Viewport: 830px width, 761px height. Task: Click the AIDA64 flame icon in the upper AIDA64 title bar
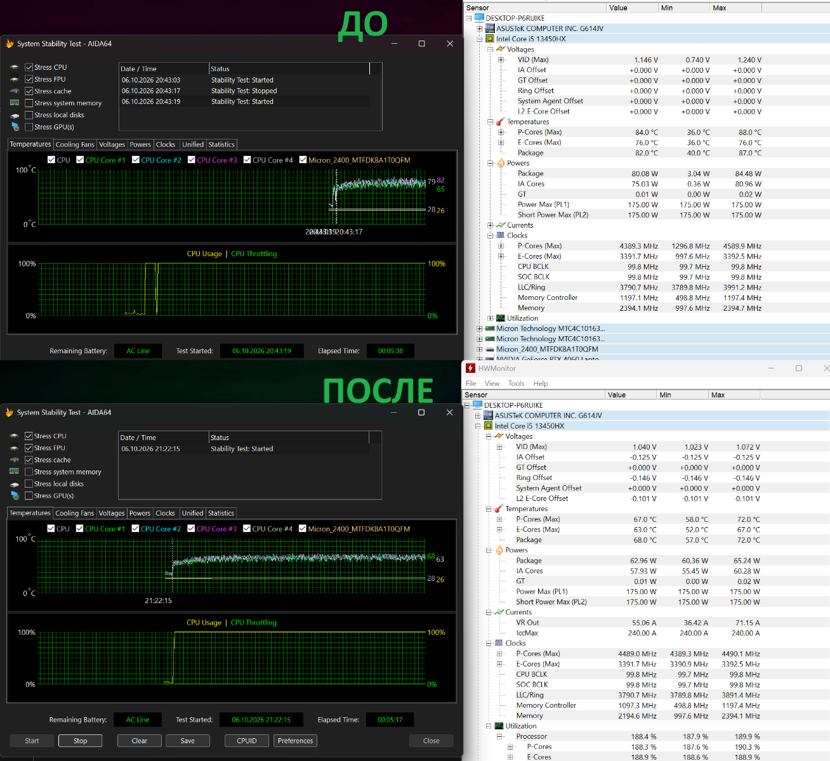tap(10, 44)
